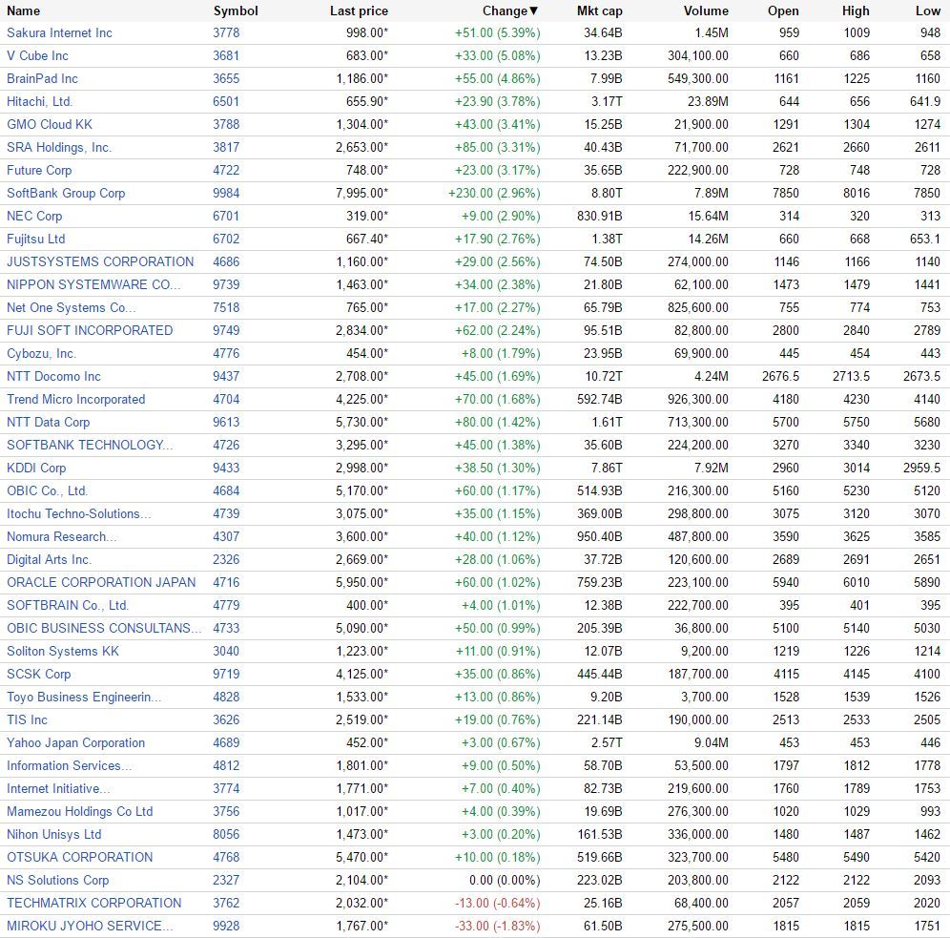Sort table by Open column header
Viewport: 950px width, 938px height.
(783, 10)
